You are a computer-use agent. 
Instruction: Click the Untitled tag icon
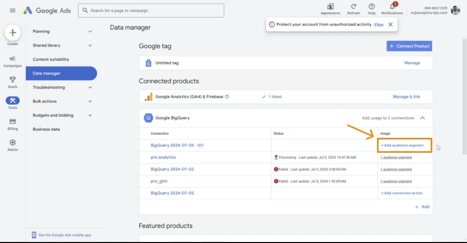149,63
